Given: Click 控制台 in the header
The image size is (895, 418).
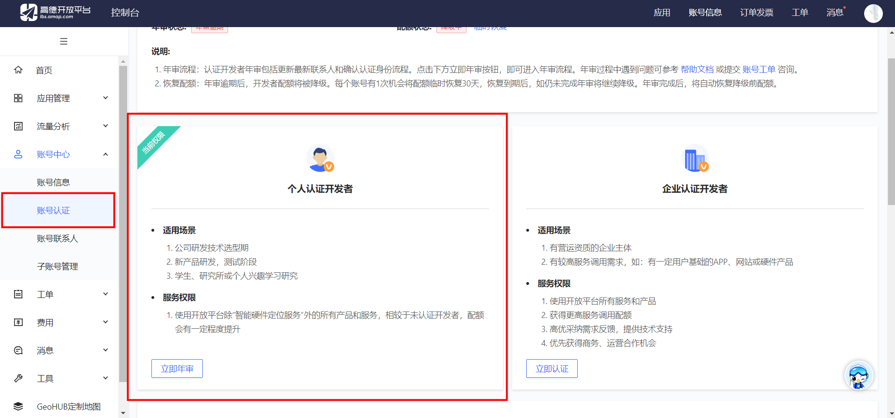Looking at the screenshot, I should tap(125, 13).
